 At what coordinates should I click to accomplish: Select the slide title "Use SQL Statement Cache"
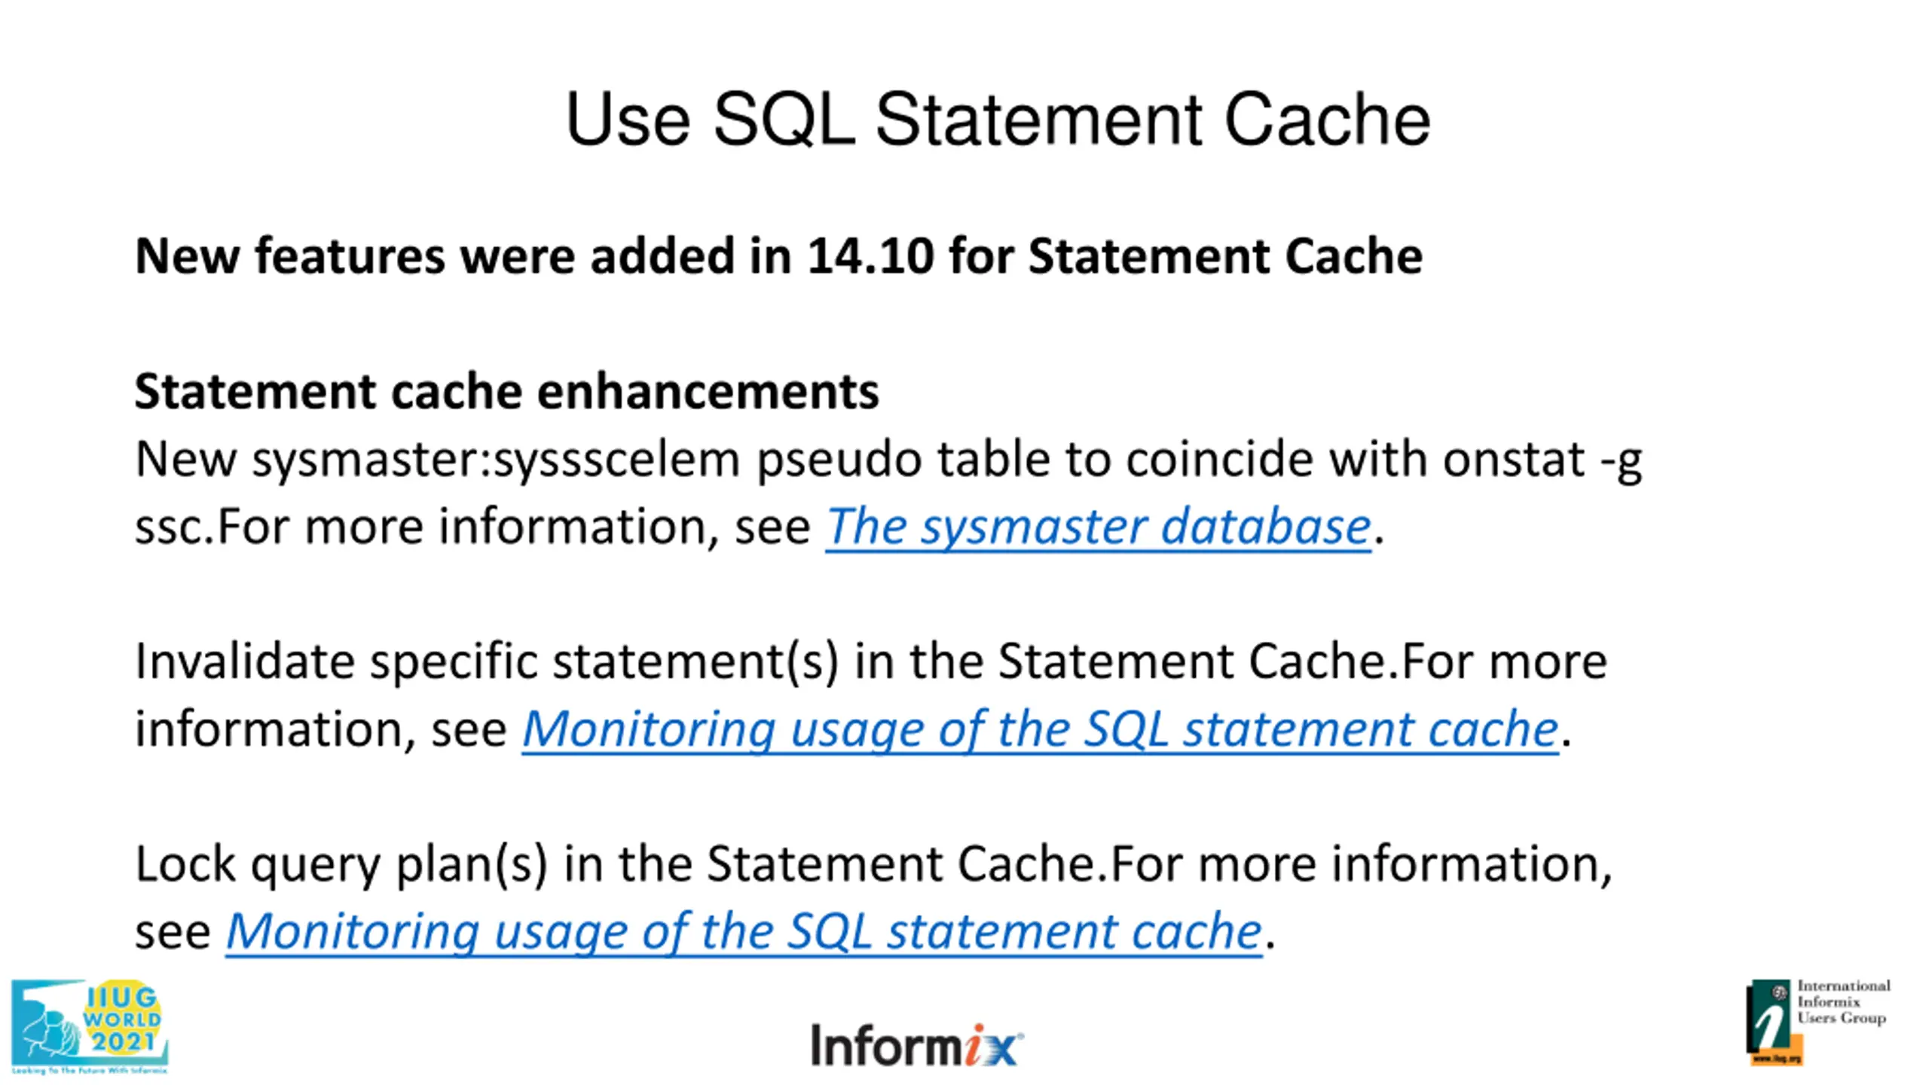coord(997,120)
